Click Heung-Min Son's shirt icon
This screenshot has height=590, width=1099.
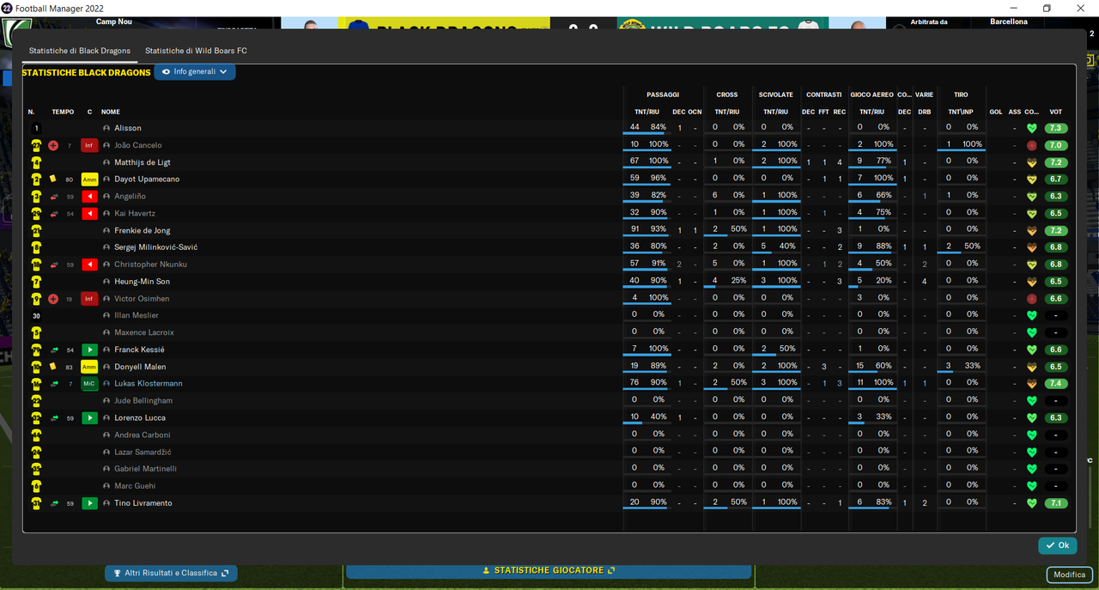point(36,282)
